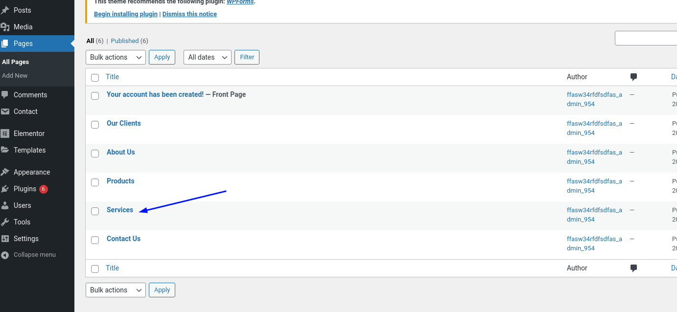This screenshot has height=312, width=677.
Task: Click the Comments speech bubble sidebar icon
Action: click(x=5, y=95)
